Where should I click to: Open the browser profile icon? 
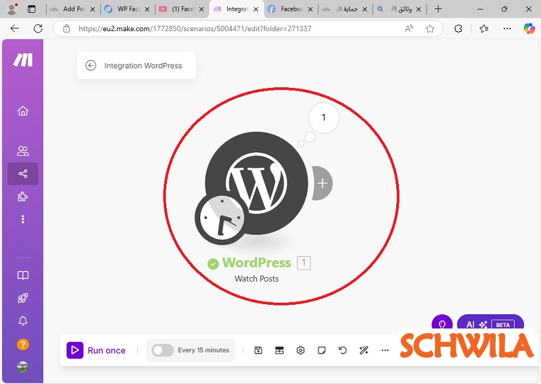point(12,9)
